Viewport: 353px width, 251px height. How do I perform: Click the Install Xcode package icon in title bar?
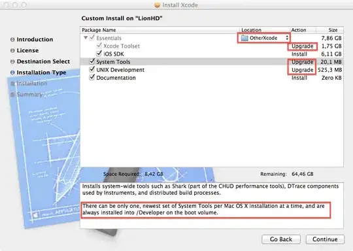tap(157, 5)
